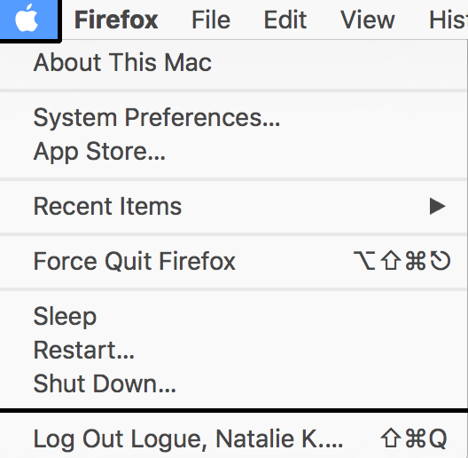Open the partially visible History menu
This screenshot has height=458, width=468.
448,20
